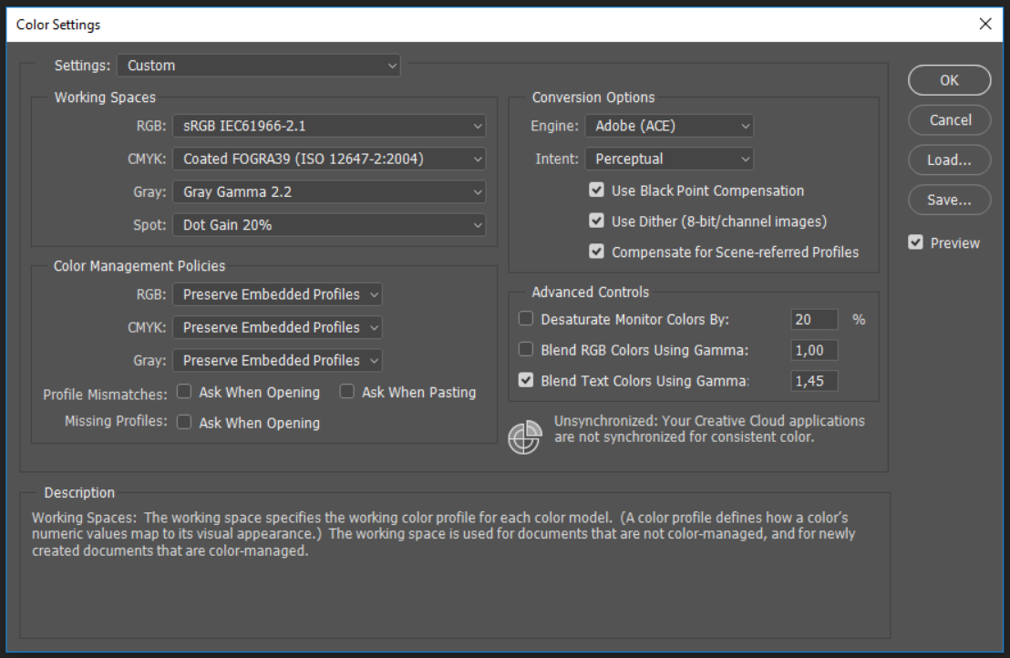Click the Profile Mismatches label
The height and width of the screenshot is (658, 1010).
click(x=105, y=394)
